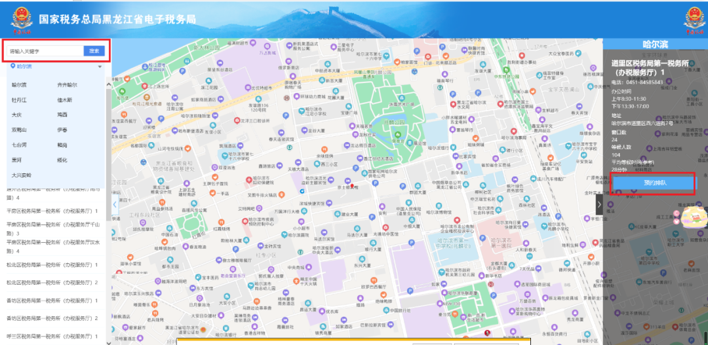Image resolution: width=708 pixels, height=345 pixels.
Task: Expand the 哈尔滨 city dropdown arrow
Action: [100, 67]
